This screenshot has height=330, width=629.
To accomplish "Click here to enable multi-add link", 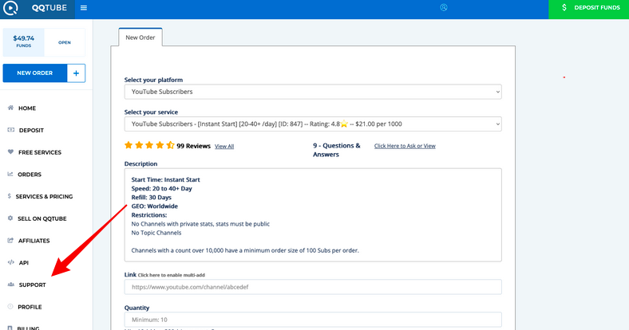I will [172, 275].
